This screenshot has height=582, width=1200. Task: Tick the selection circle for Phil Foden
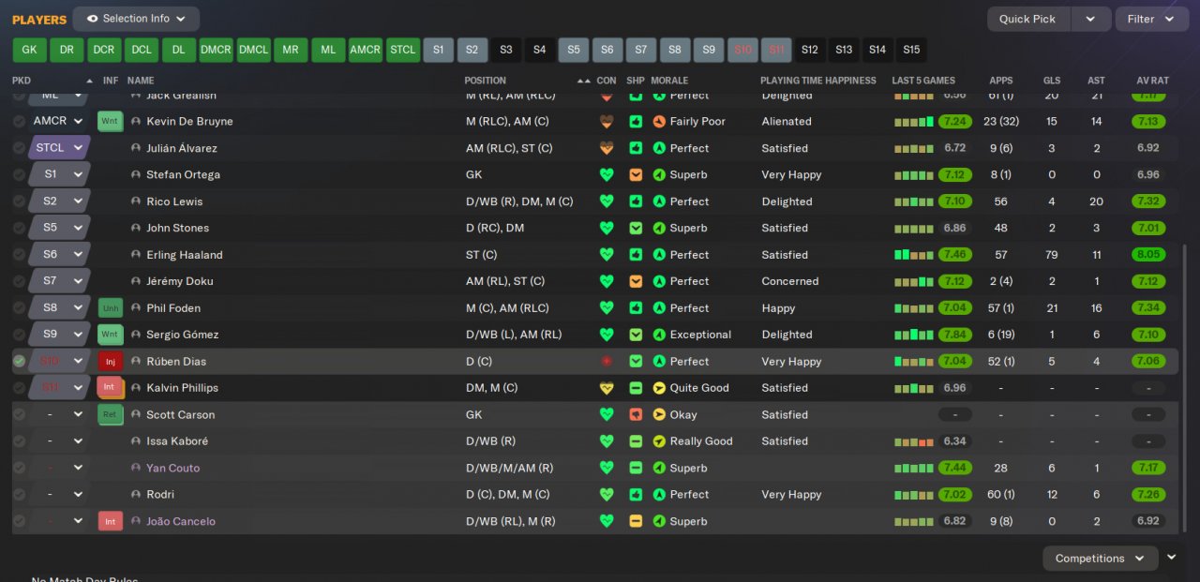pyautogui.click(x=19, y=307)
